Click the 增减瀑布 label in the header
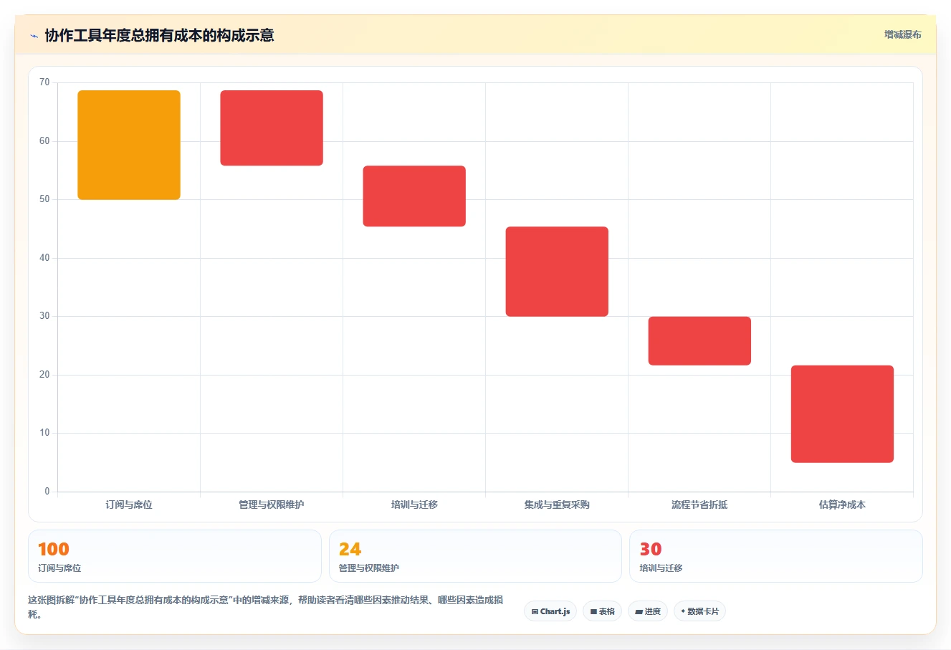The image size is (951, 650). click(902, 34)
